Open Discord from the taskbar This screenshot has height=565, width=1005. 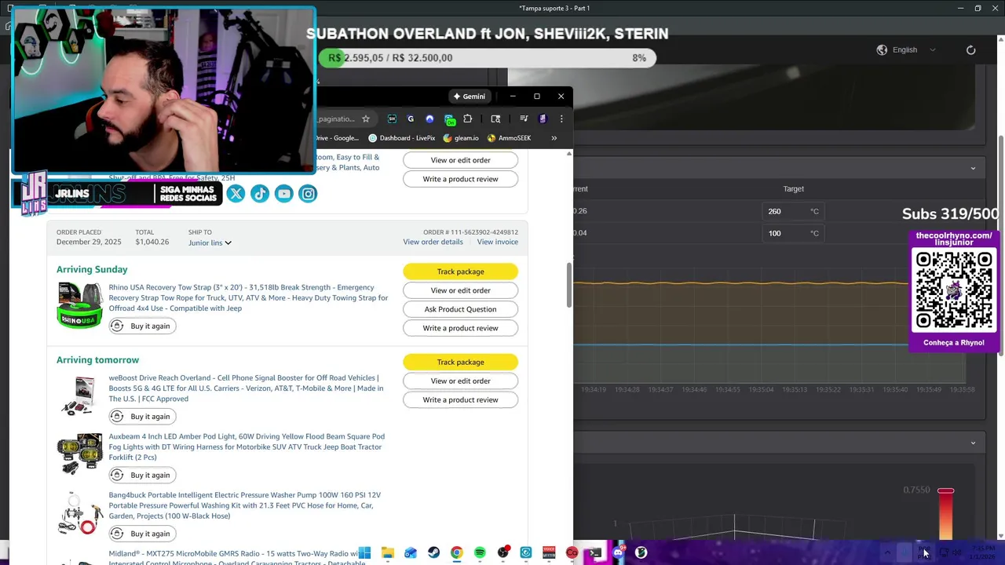tap(618, 553)
